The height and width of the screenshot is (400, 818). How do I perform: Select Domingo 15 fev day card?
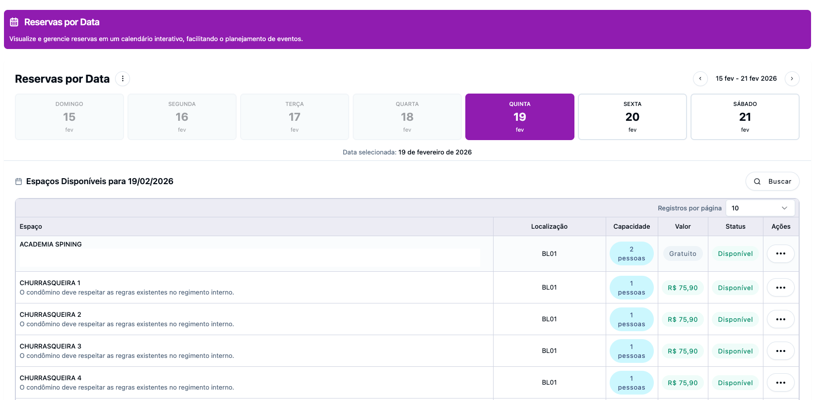coord(69,117)
